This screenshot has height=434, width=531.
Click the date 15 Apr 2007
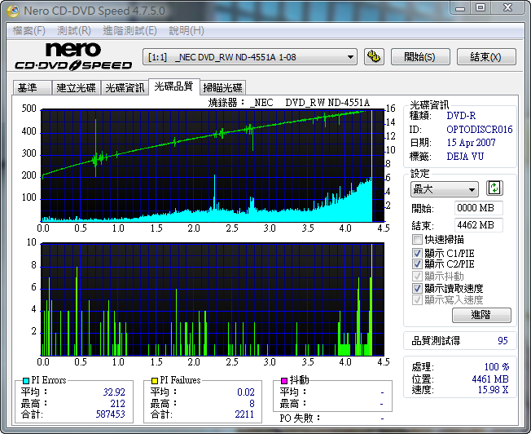coord(471,143)
